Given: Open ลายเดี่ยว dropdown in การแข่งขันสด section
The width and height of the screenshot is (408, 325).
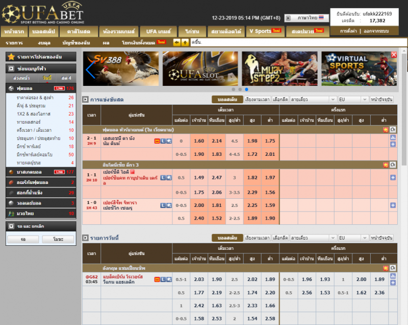Looking at the screenshot, I should coord(313,100).
